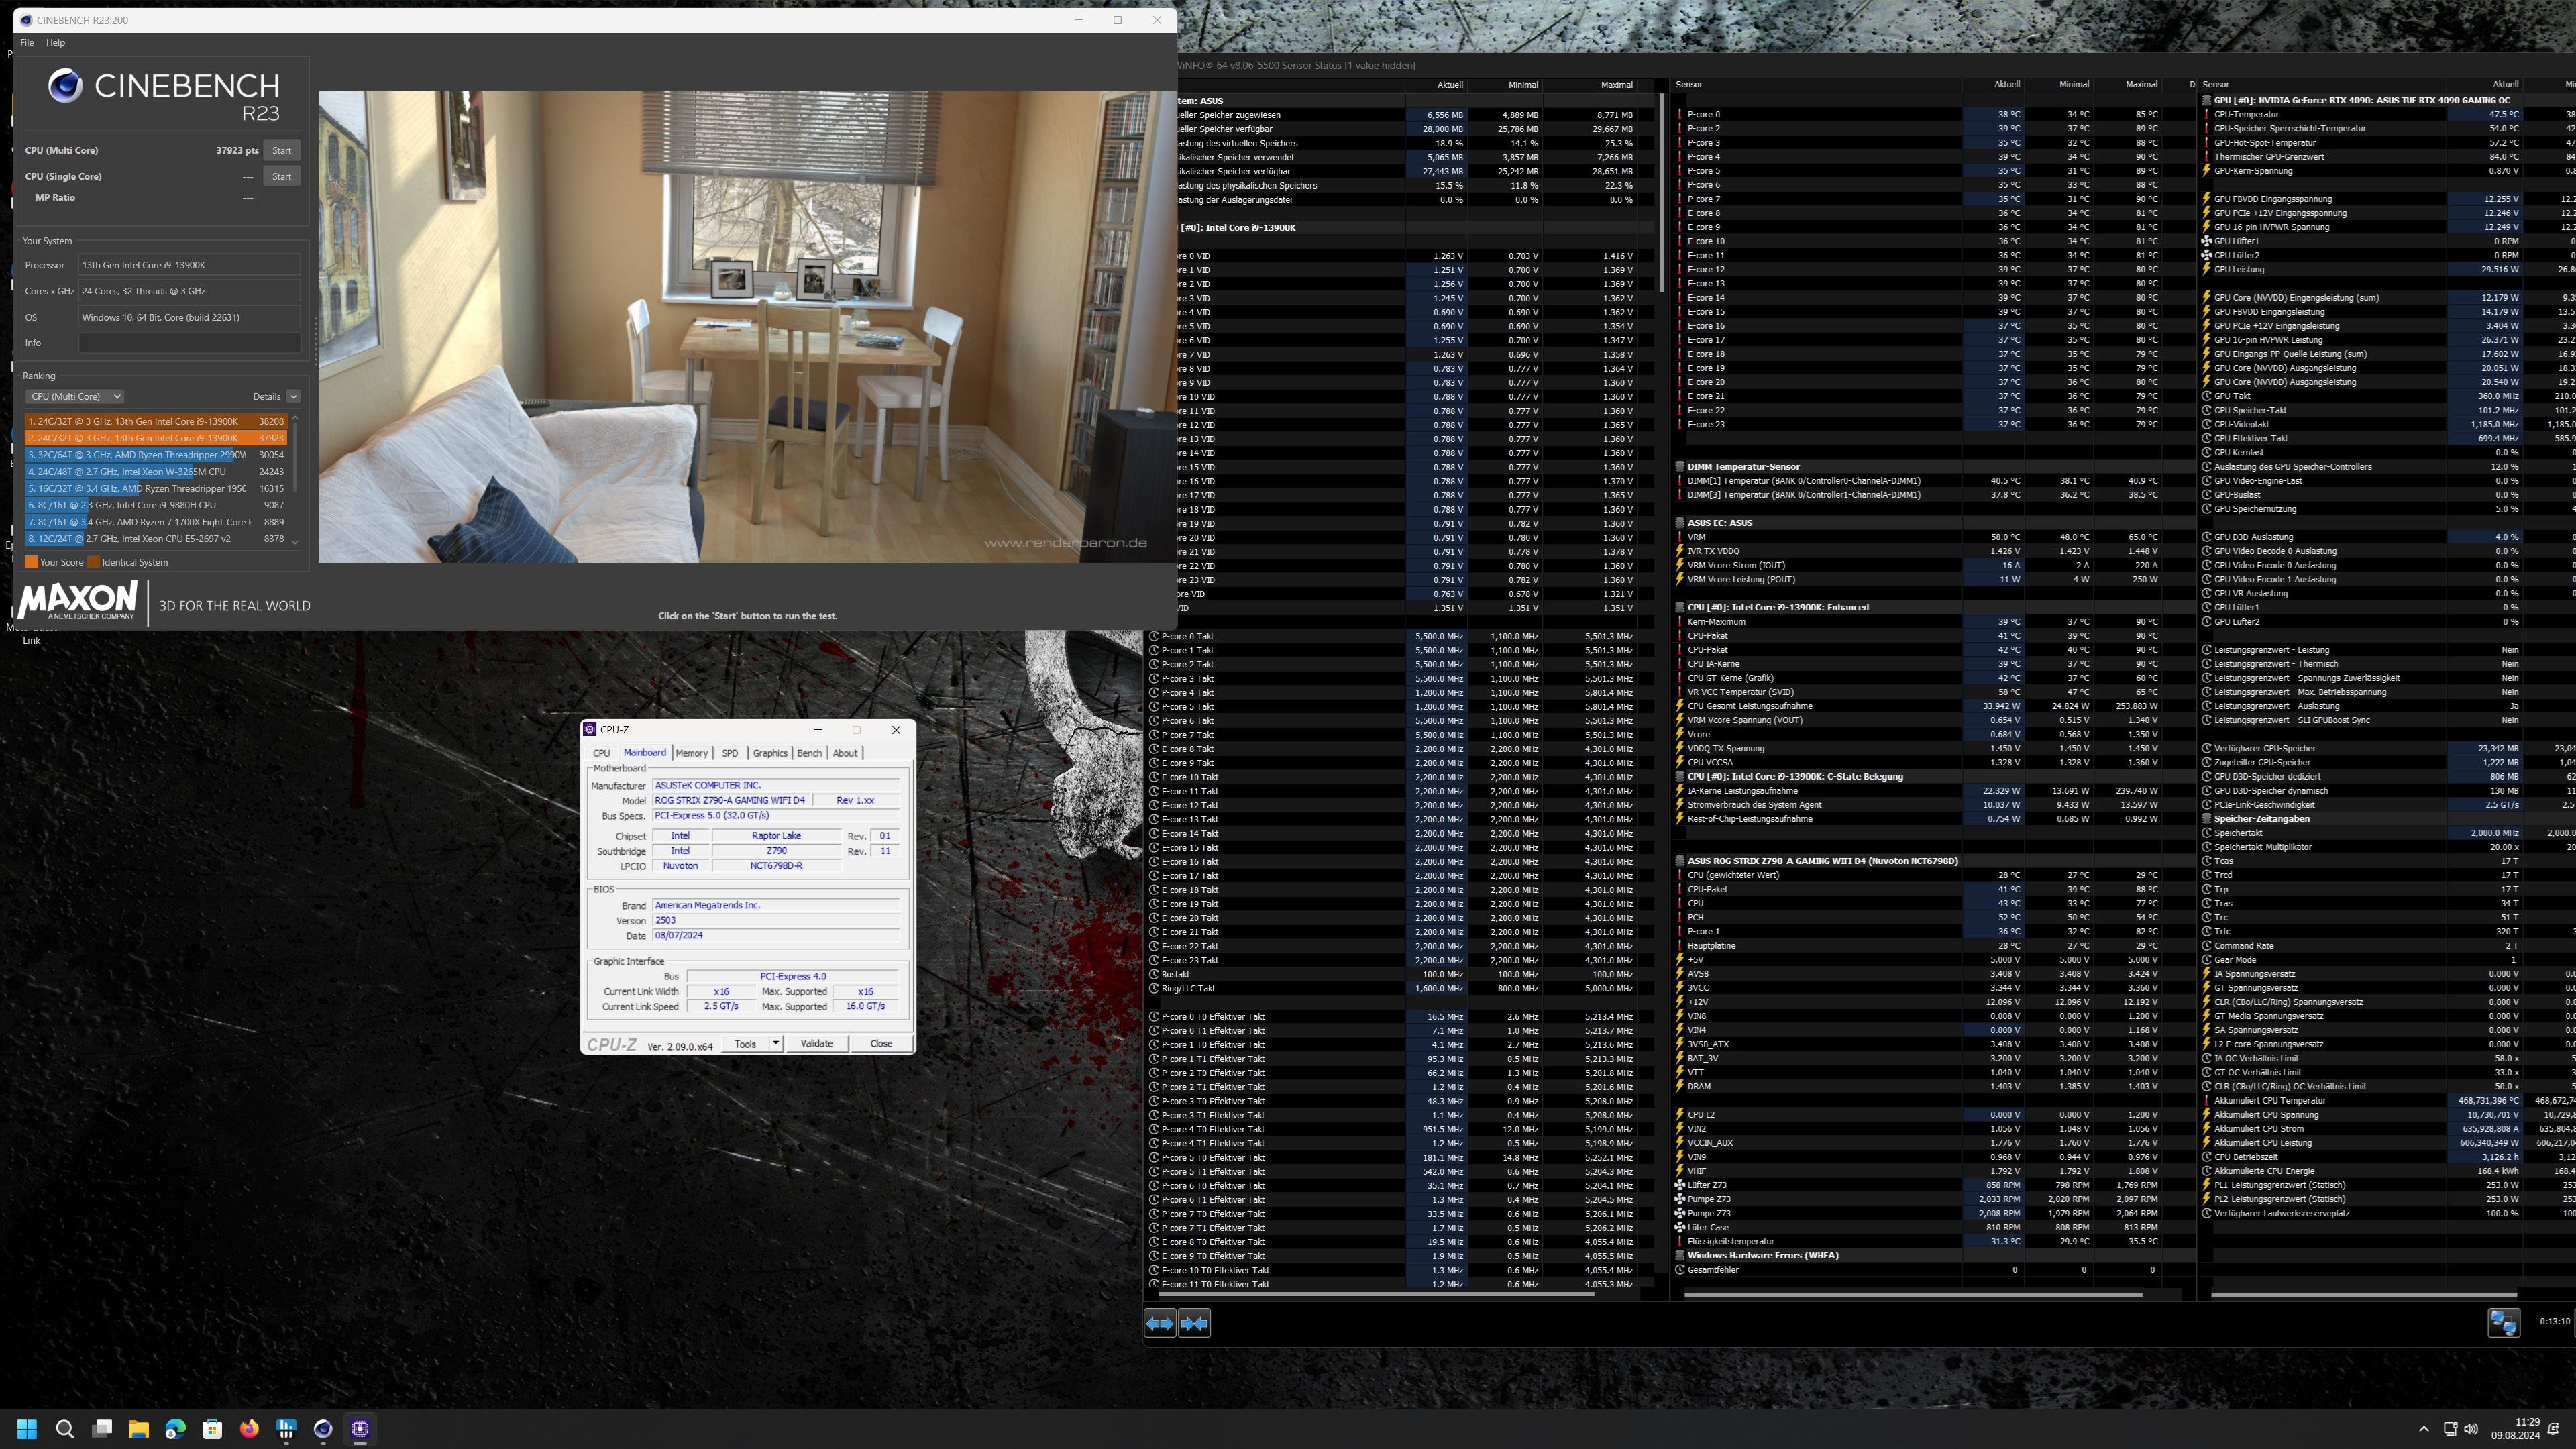This screenshot has height=1449, width=2576.
Task: Open network status in the system tray
Action: [2450, 1428]
